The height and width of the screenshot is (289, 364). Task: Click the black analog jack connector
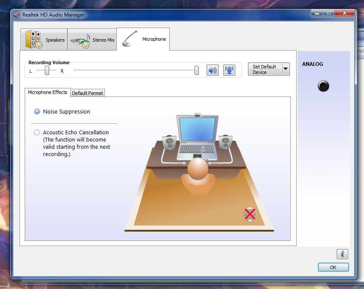point(323,86)
